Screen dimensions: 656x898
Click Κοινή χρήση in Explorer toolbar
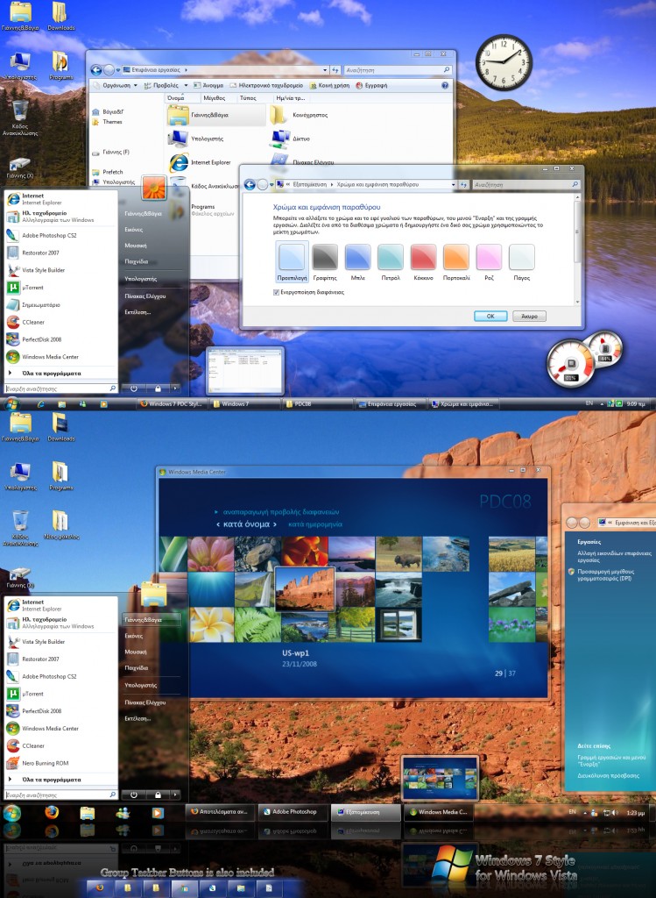[329, 85]
